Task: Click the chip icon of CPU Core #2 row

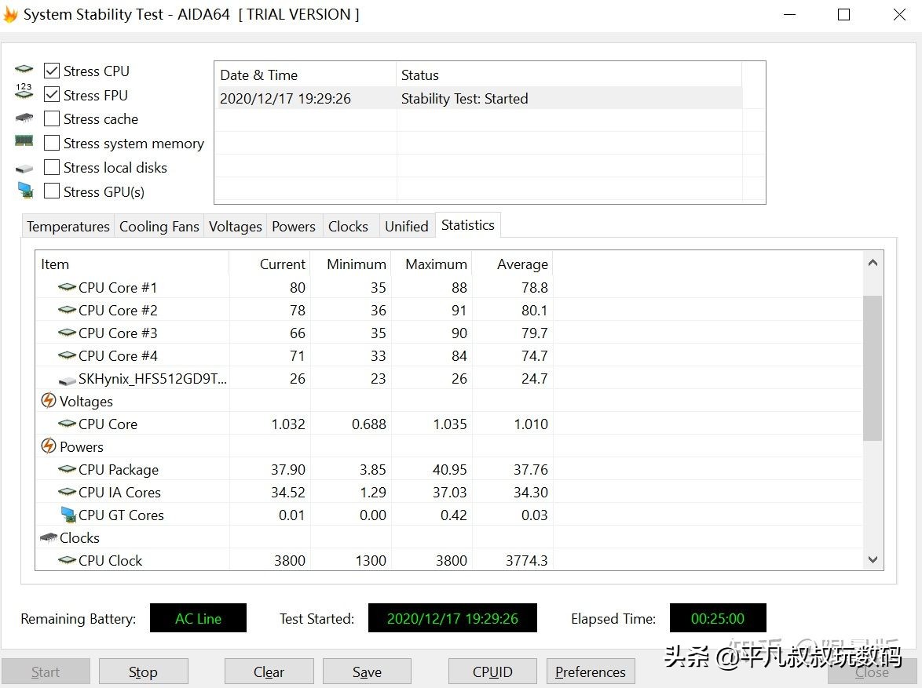Action: [67, 310]
